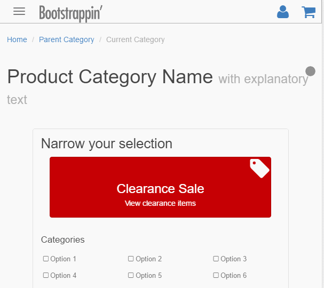Click the Categories filter label

[x=63, y=239]
